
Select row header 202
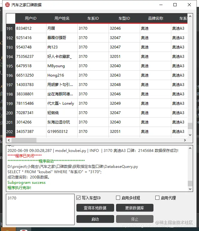tap(11, 132)
